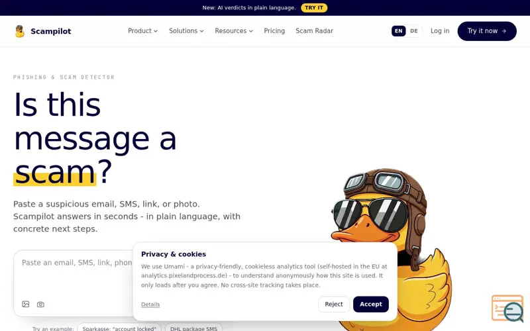This screenshot has height=331, width=530.
Task: Open the floating browser search widget icon
Action: tap(507, 308)
